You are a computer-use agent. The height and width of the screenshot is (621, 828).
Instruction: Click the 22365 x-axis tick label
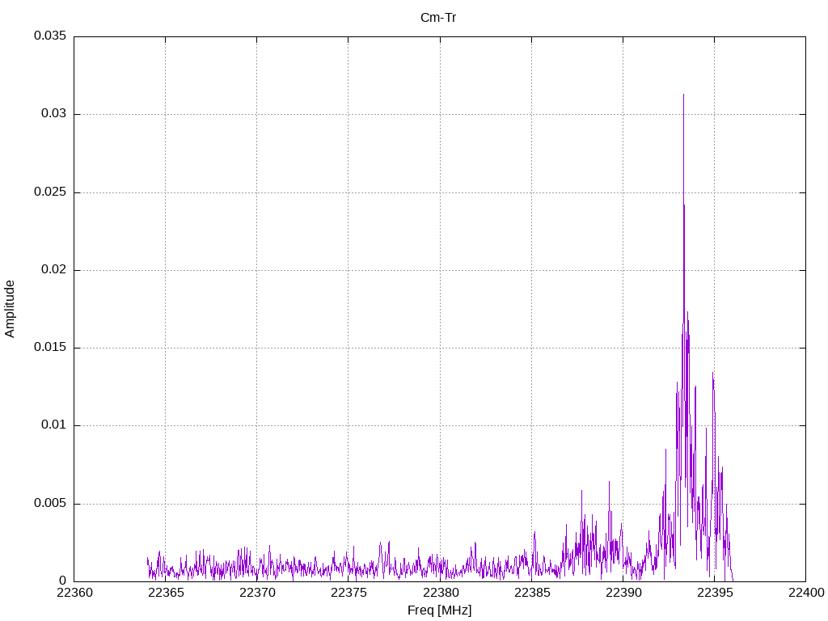(x=165, y=594)
